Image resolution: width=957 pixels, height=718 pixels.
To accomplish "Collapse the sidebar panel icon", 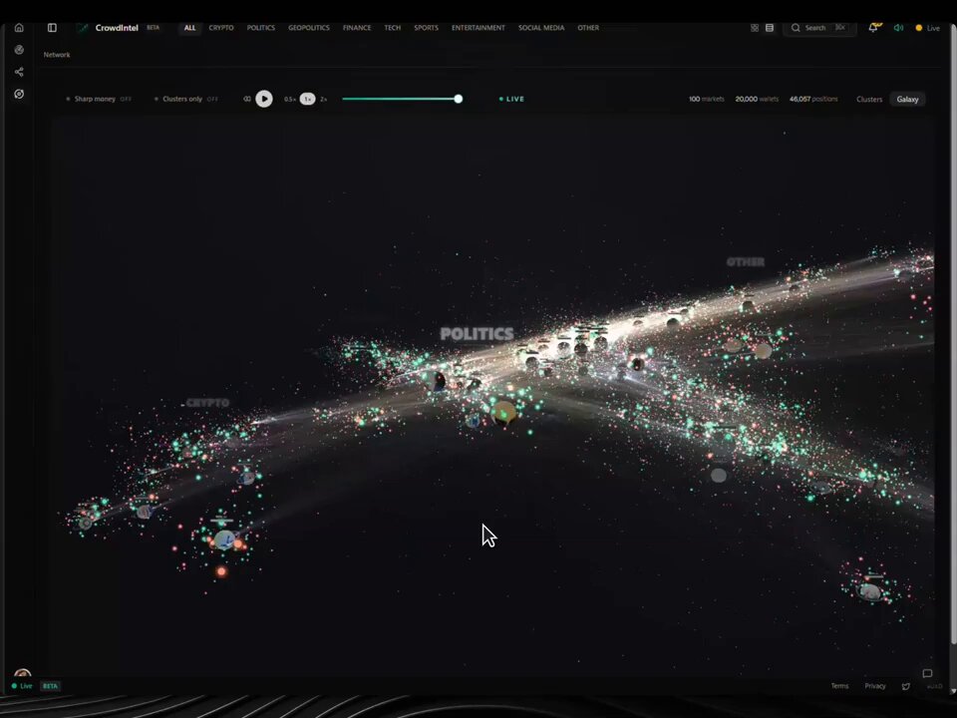I will [52, 28].
